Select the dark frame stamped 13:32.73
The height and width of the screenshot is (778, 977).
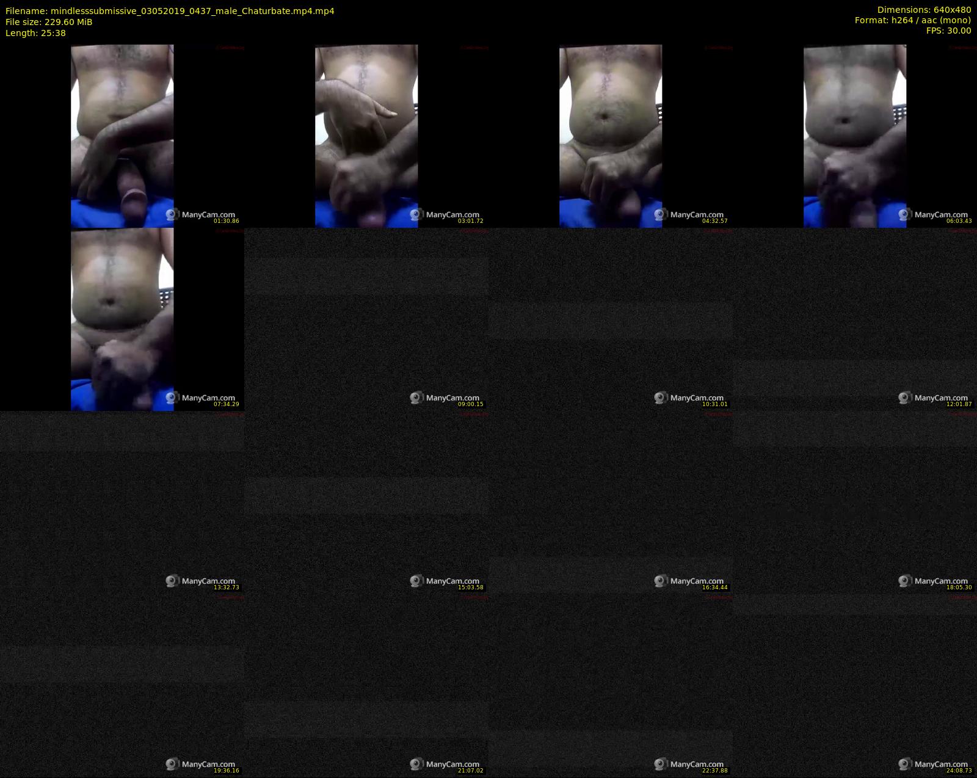(122, 503)
